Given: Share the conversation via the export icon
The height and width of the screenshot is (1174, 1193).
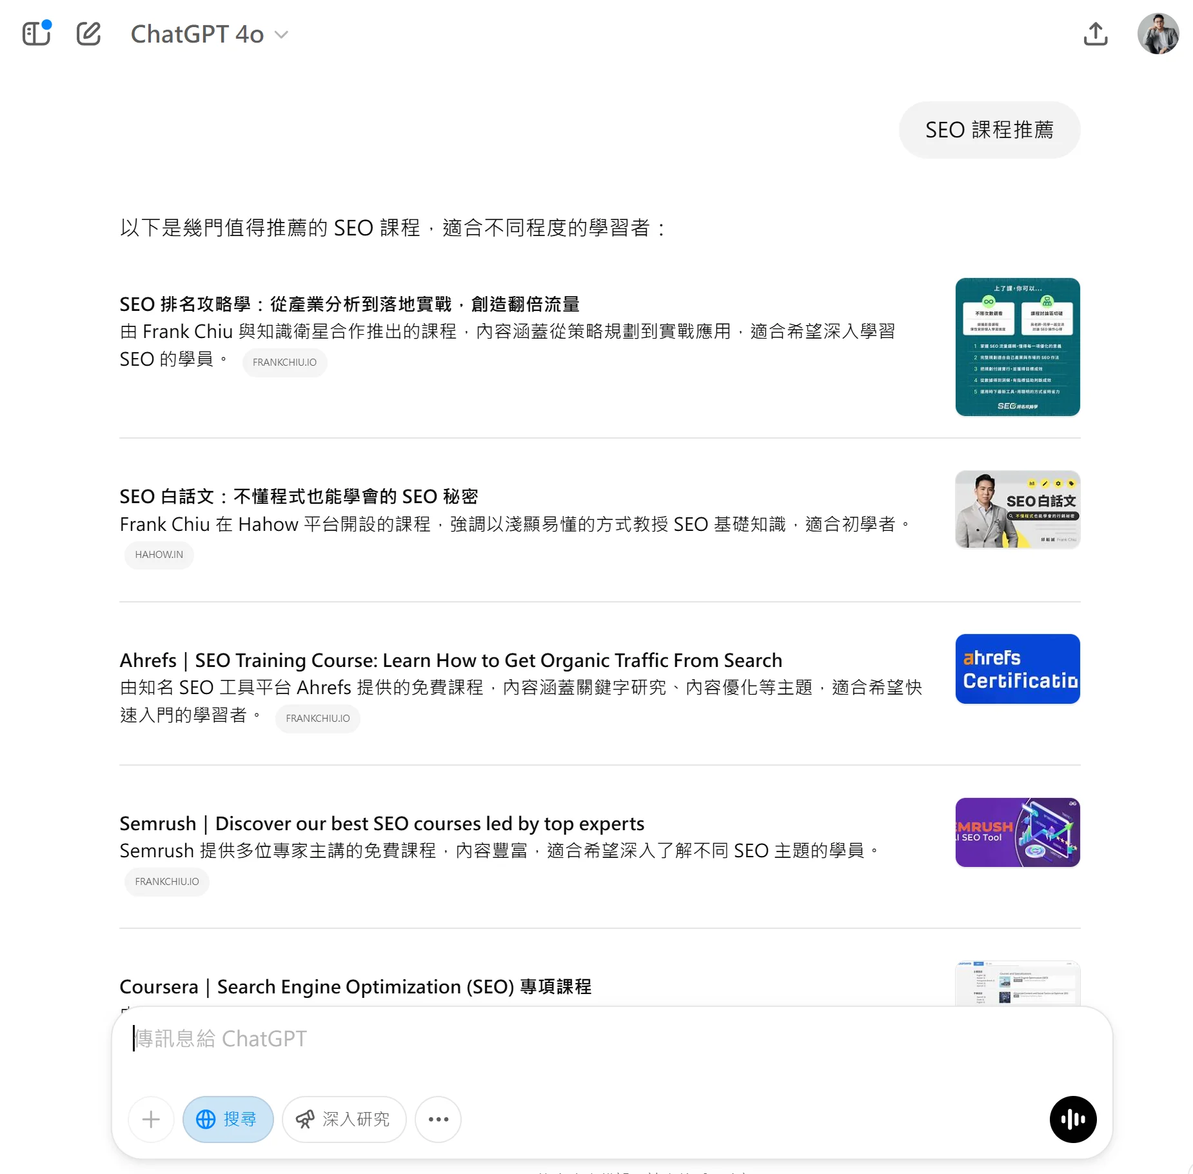Looking at the screenshot, I should (x=1095, y=34).
